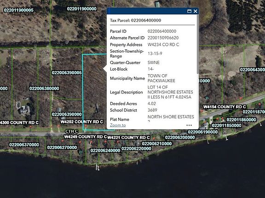Click the Zoom to link

118,125
